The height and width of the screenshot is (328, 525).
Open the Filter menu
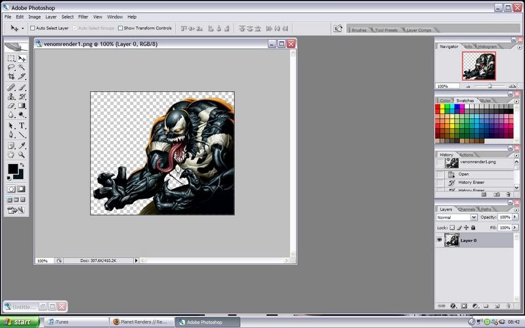tap(83, 17)
